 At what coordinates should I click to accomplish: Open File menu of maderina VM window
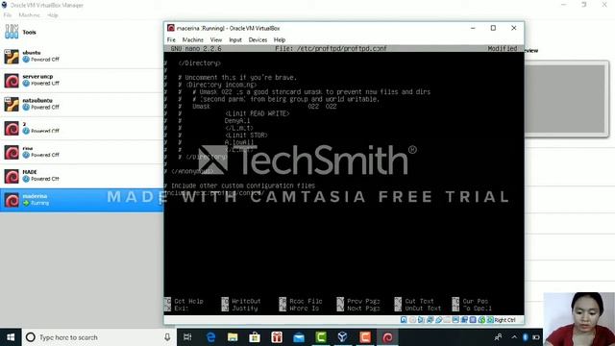[x=171, y=40]
